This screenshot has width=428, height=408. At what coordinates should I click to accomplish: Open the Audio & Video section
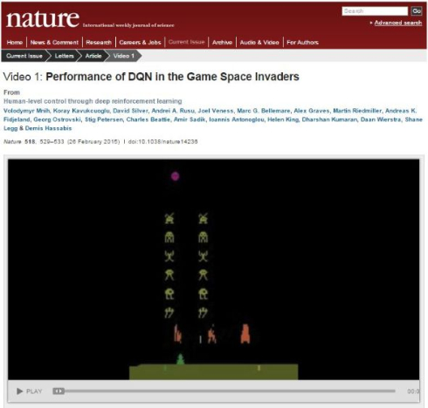point(259,43)
